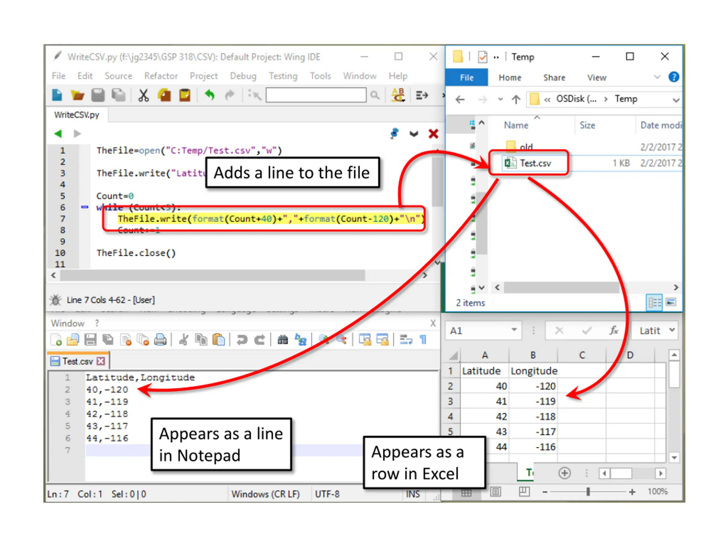Image resolution: width=728 pixels, height=546 pixels.
Task: Close the Test.csv tab in Notepad++
Action: click(101, 361)
